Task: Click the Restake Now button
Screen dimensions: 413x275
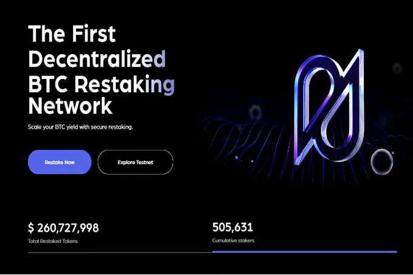Action: (x=60, y=162)
